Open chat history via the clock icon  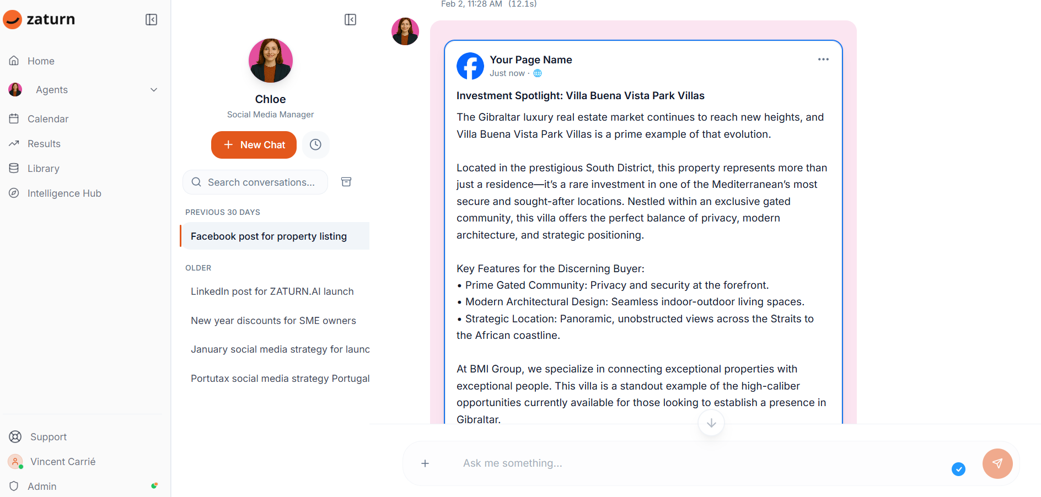coord(315,144)
